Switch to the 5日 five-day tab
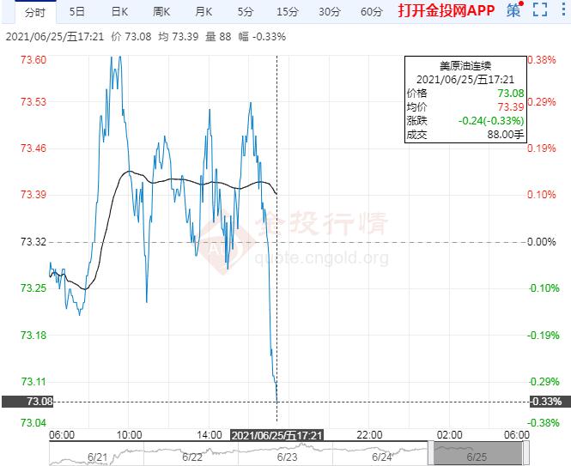This screenshot has width=571, height=466. point(77,11)
